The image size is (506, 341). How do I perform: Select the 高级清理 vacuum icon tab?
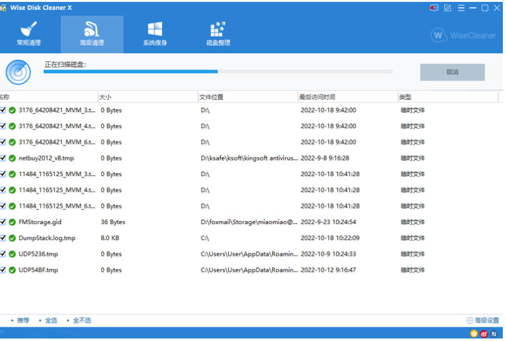pos(92,34)
